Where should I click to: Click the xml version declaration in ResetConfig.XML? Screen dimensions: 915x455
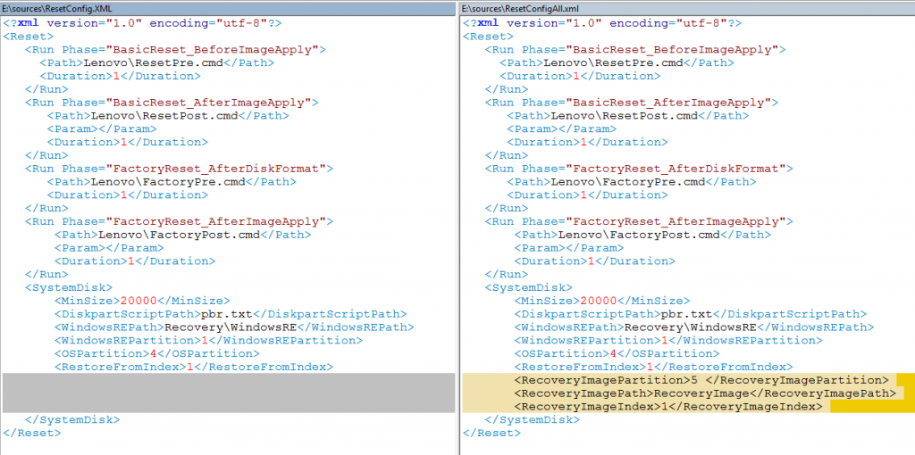pos(143,23)
